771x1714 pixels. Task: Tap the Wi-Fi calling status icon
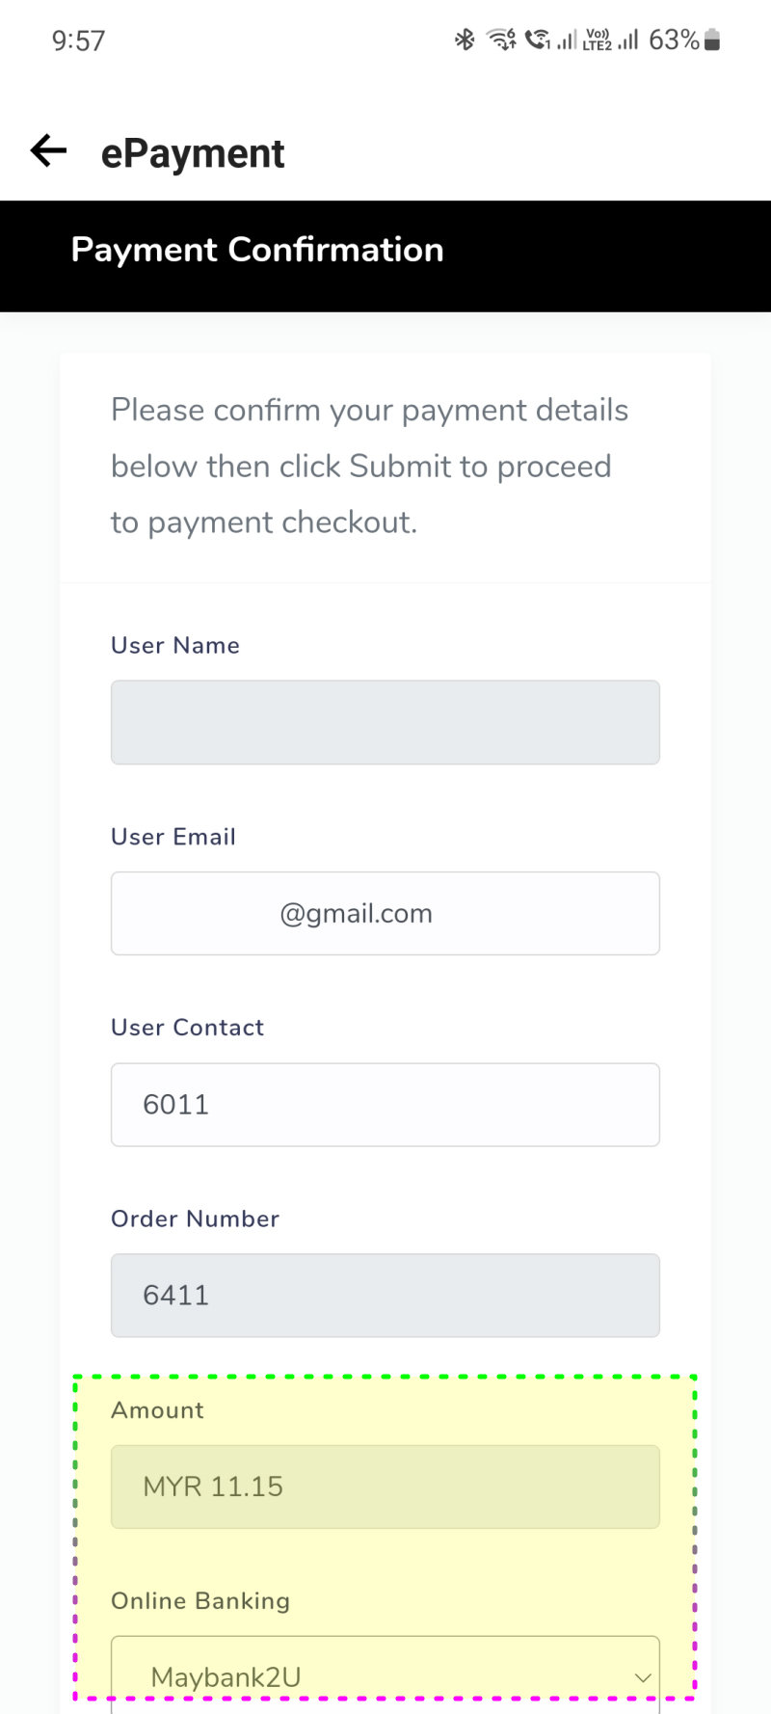(538, 40)
